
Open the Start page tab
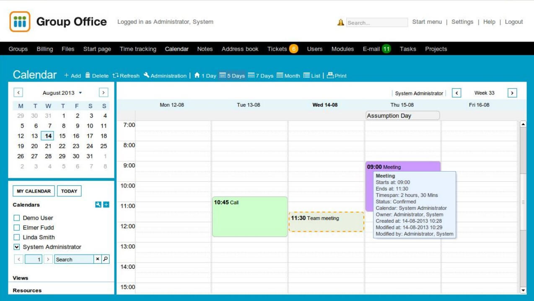[x=97, y=49]
